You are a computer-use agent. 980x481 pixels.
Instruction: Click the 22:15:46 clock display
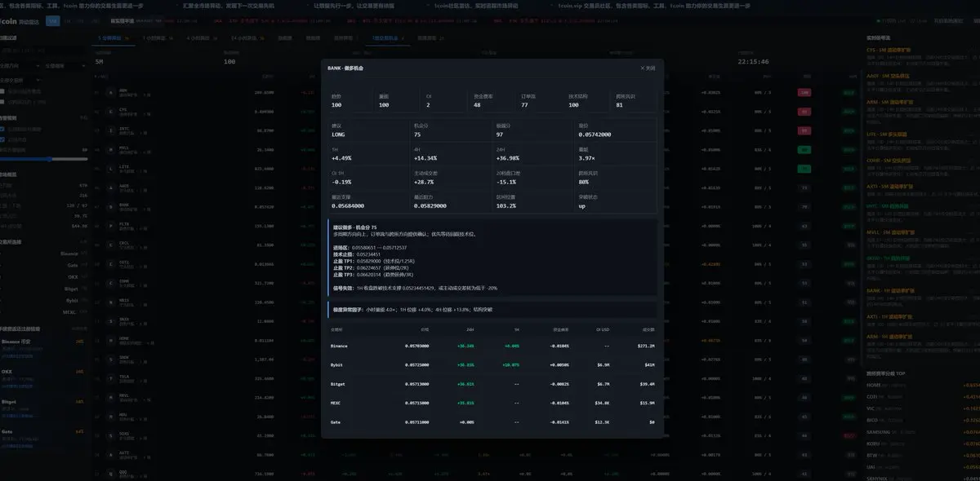pyautogui.click(x=753, y=61)
